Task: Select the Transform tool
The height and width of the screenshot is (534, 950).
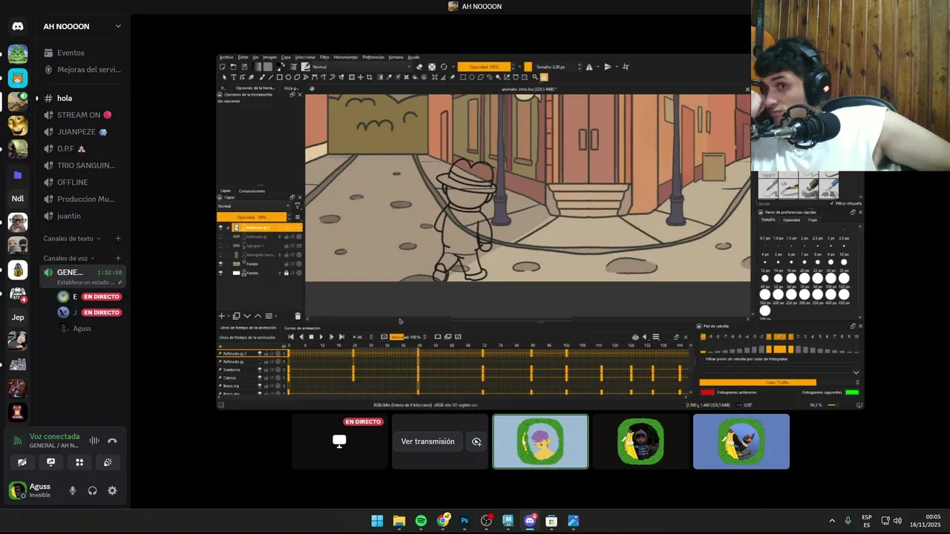Action: [351, 77]
